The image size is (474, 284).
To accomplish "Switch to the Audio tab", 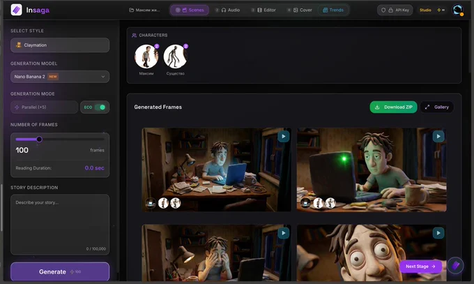I will pos(227,10).
